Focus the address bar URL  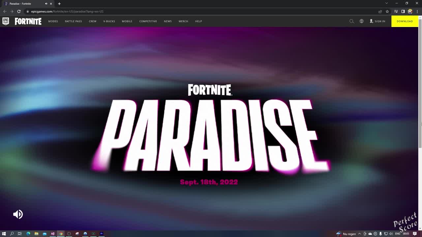[x=67, y=12]
